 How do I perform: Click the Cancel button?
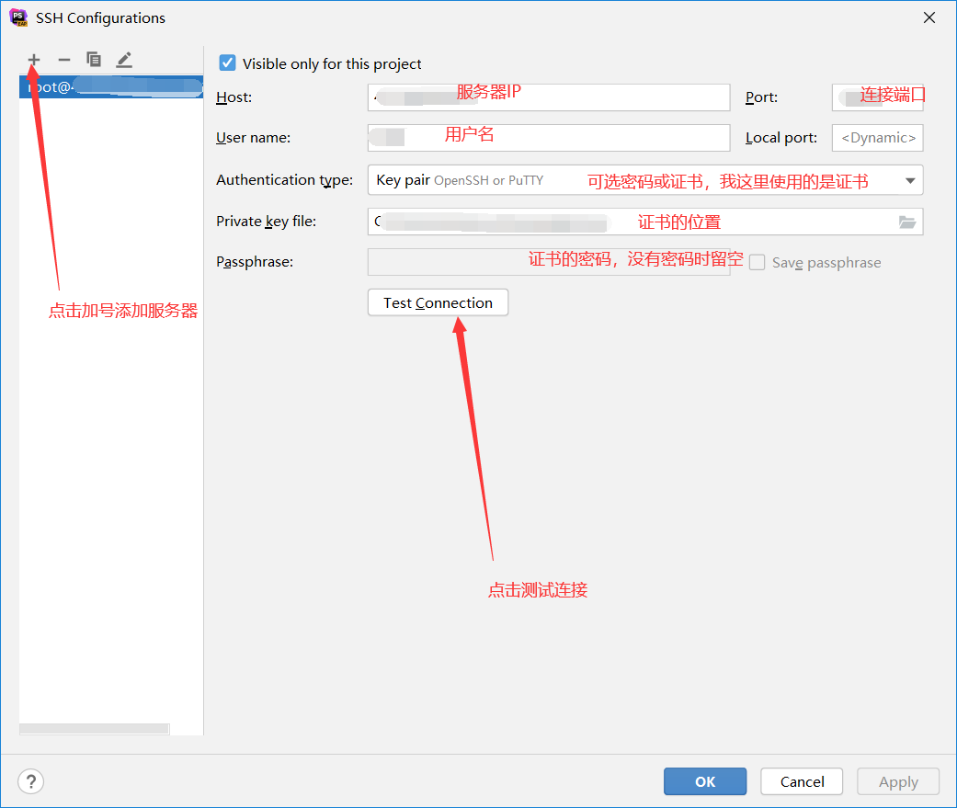(x=802, y=781)
